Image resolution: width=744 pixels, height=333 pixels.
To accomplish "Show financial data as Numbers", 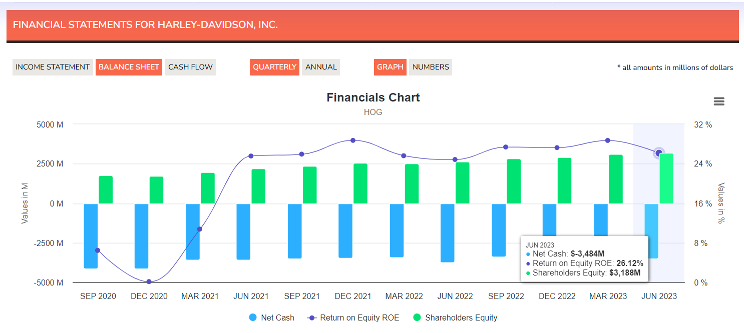I will 430,66.
